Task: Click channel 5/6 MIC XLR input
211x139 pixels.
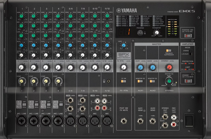Action: [x=70, y=121]
